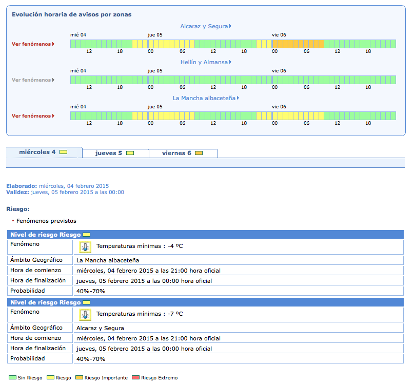Open the La Mancha albaceteña zone link

coord(205,98)
